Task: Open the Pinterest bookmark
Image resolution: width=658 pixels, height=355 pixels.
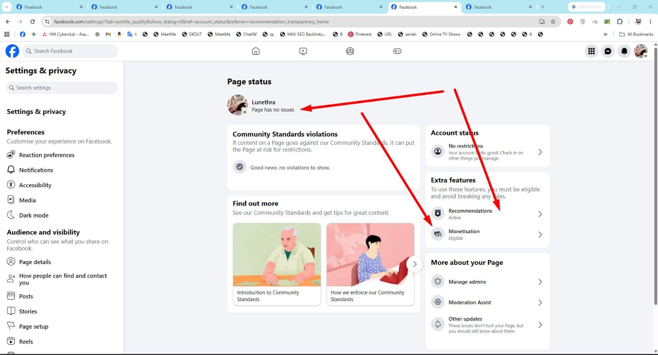Action: tap(360, 34)
